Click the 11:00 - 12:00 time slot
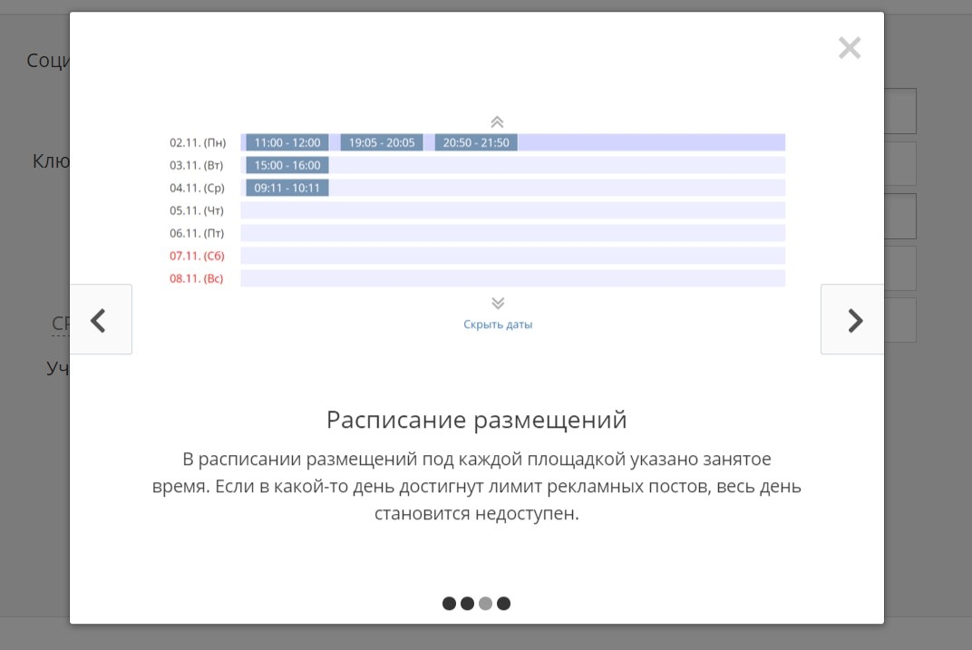The width and height of the screenshot is (972, 650). 287,142
